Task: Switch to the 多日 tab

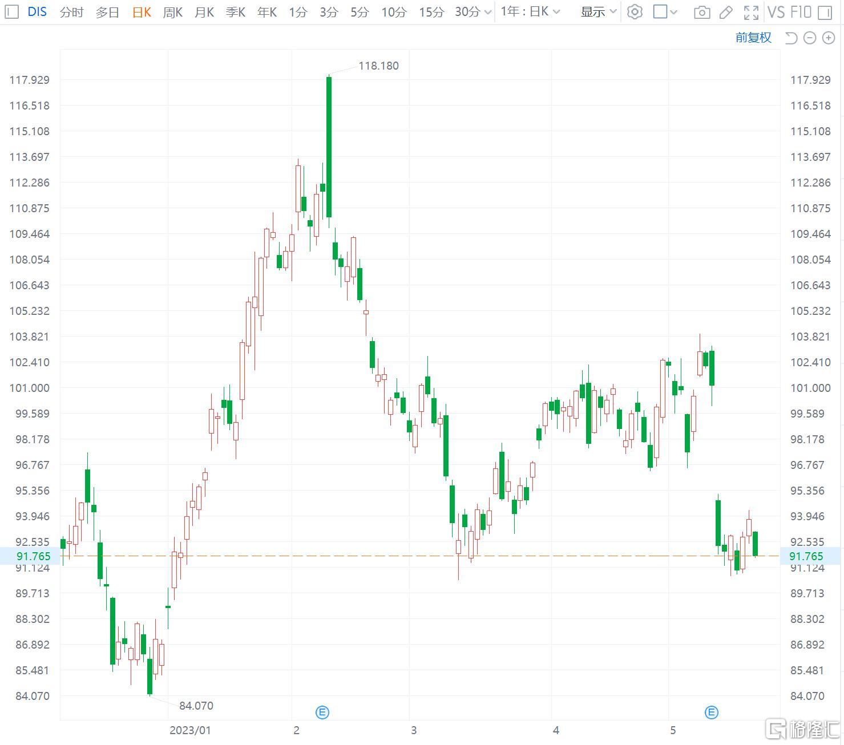Action: pos(107,12)
